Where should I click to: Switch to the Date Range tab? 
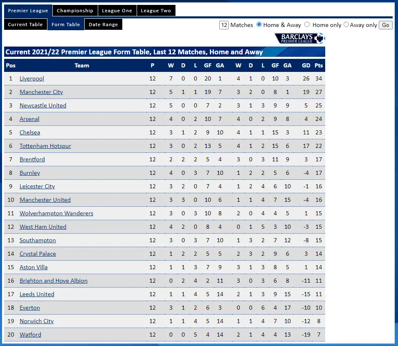coord(103,25)
